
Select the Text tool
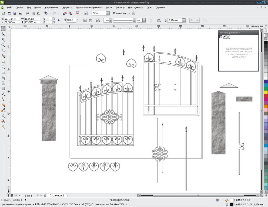click(x=3, y=83)
